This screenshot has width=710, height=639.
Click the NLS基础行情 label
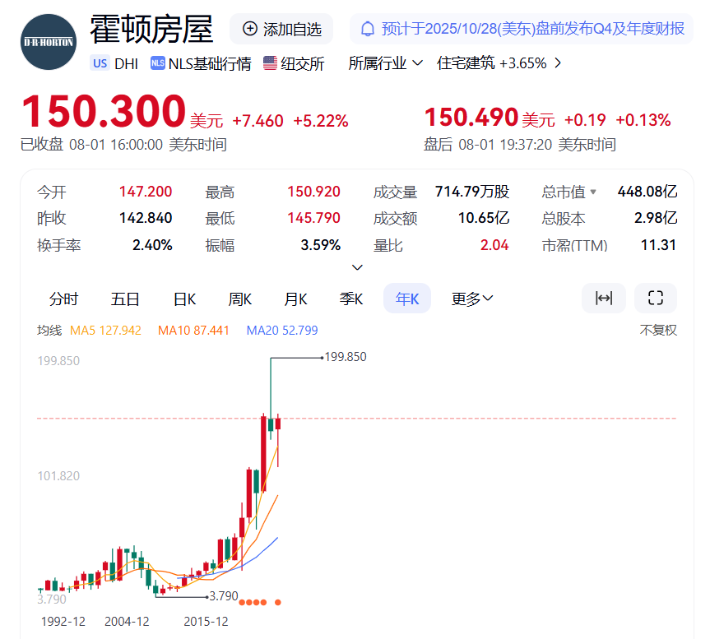210,63
